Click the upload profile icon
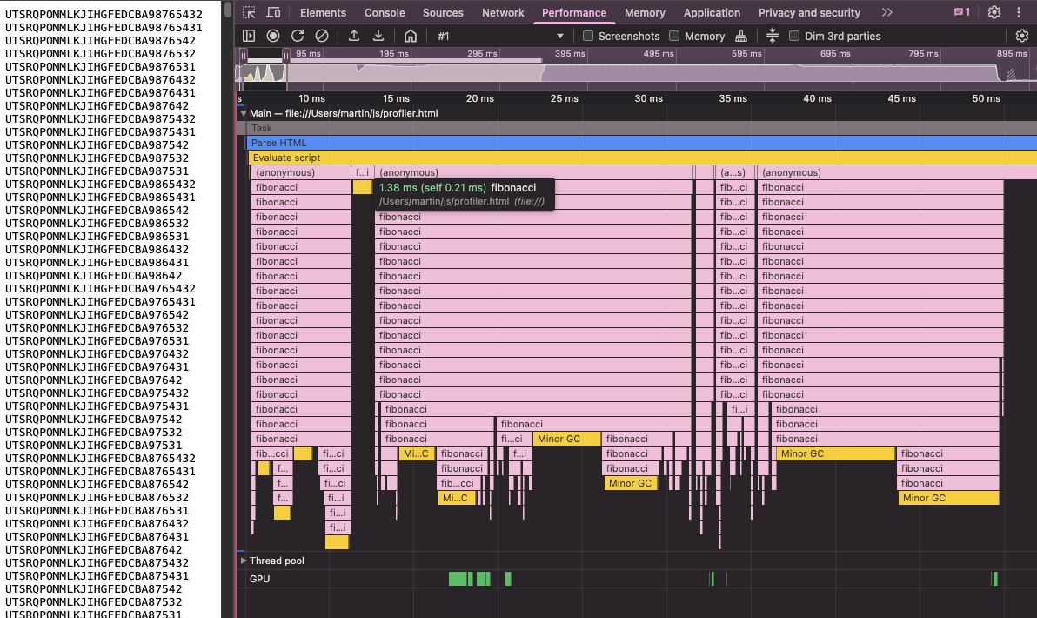 point(354,36)
